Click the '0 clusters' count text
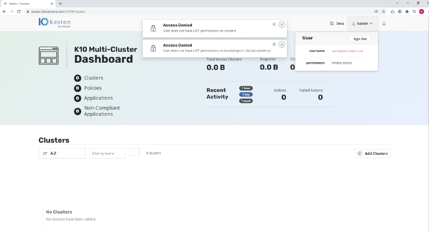This screenshot has width=429, height=232. click(x=153, y=153)
